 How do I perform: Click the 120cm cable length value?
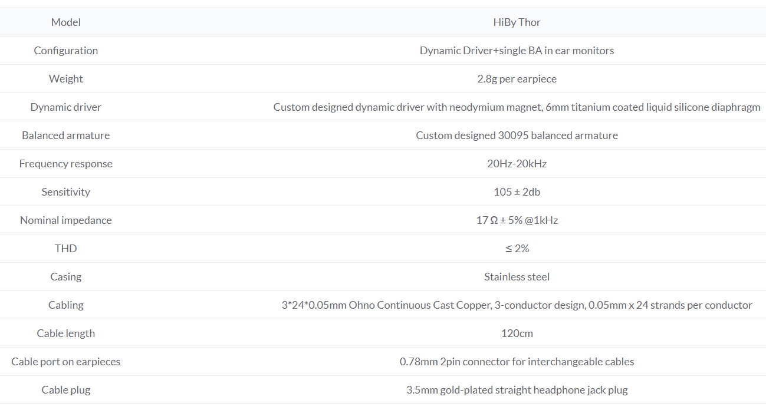tap(517, 333)
